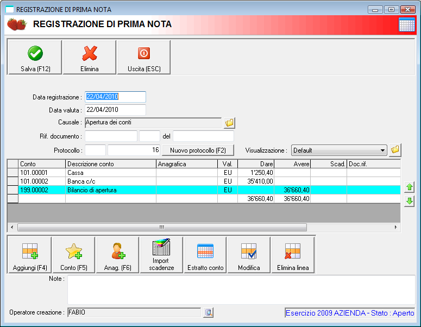Click the Doc.rif. column header
The width and height of the screenshot is (421, 327).
pyautogui.click(x=374, y=163)
